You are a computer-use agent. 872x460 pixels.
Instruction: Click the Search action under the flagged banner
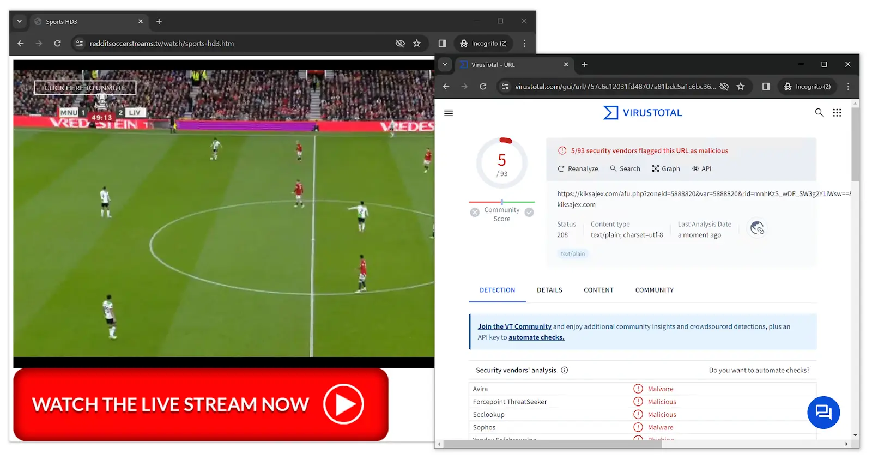coord(625,169)
